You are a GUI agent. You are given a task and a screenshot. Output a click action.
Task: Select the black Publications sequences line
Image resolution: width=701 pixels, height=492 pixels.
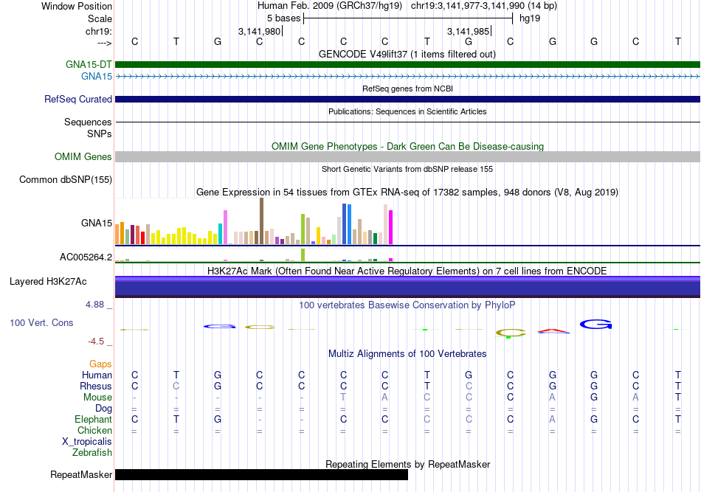coord(407,122)
